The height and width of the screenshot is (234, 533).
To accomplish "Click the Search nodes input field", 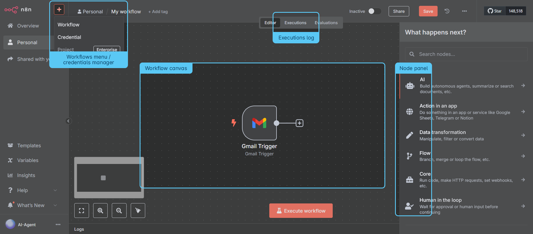I will (470, 54).
